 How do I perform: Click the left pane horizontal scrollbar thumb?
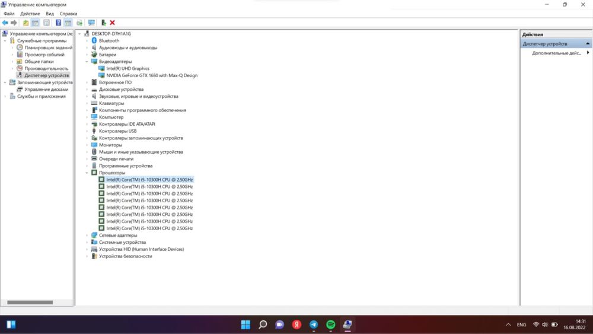30,302
